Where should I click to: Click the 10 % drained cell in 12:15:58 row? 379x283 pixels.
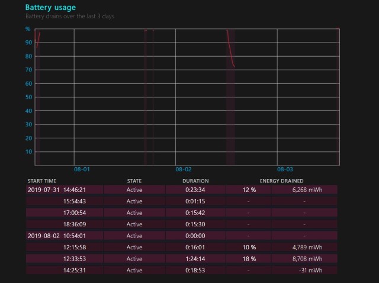[x=248, y=247]
